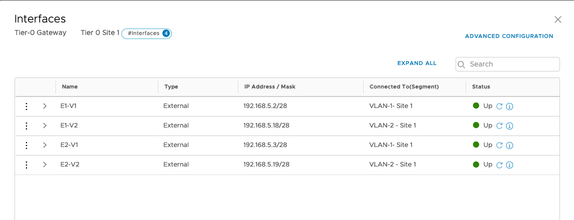The height and width of the screenshot is (220, 574).
Task: Show status info for E1-V1
Action: (510, 106)
